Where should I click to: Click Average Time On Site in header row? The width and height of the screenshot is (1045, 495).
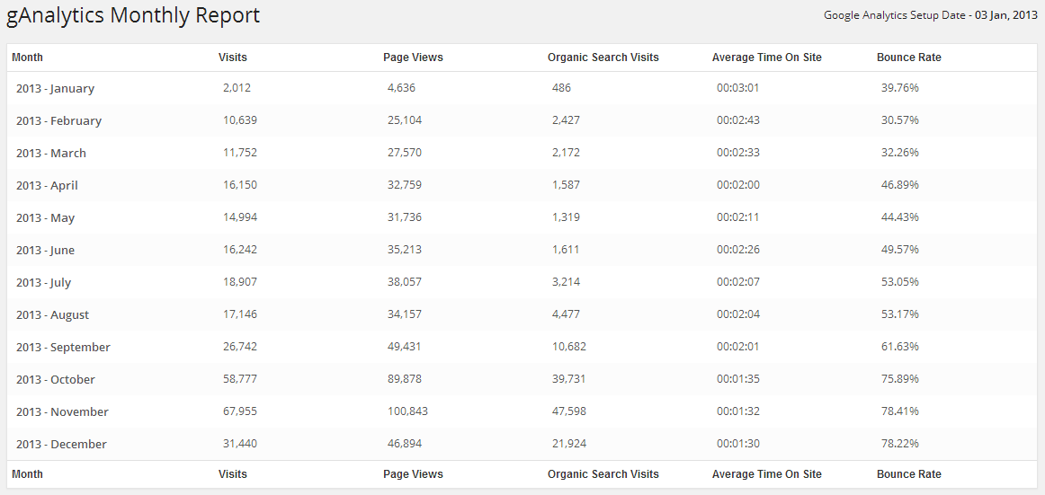(766, 57)
